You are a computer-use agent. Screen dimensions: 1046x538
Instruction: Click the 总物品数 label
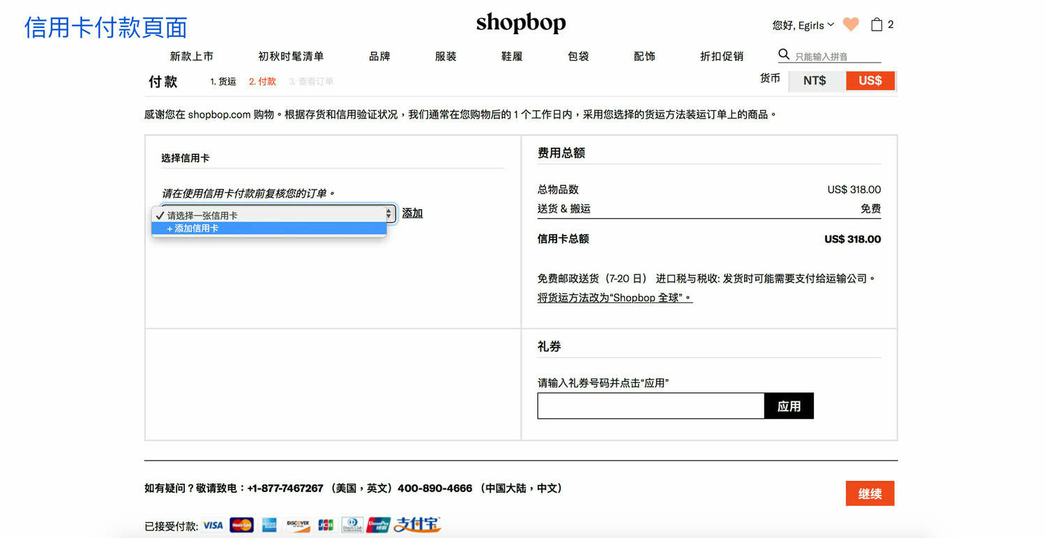[558, 190]
